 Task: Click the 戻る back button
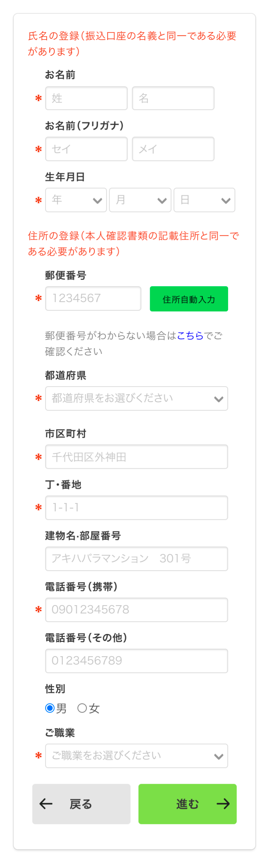click(81, 804)
